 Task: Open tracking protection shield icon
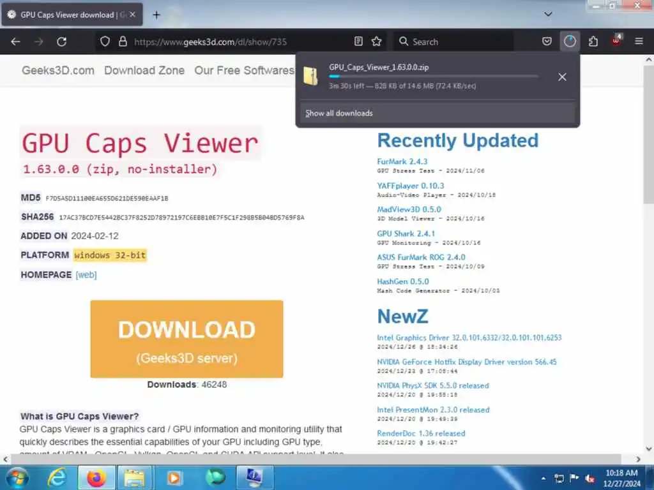coord(105,41)
